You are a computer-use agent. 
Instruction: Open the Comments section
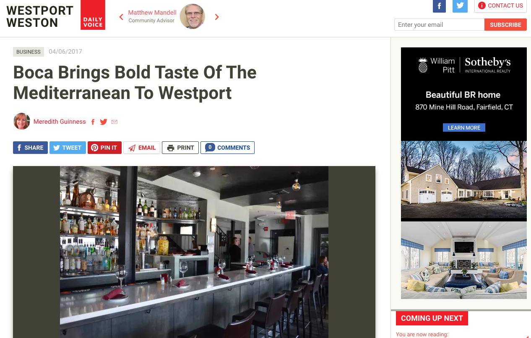227,148
